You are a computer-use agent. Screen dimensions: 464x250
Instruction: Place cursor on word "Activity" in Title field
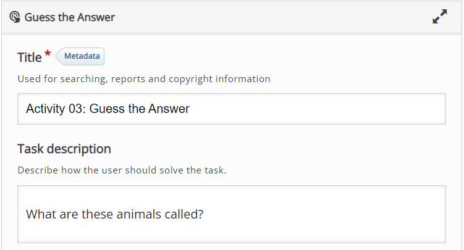(x=45, y=109)
